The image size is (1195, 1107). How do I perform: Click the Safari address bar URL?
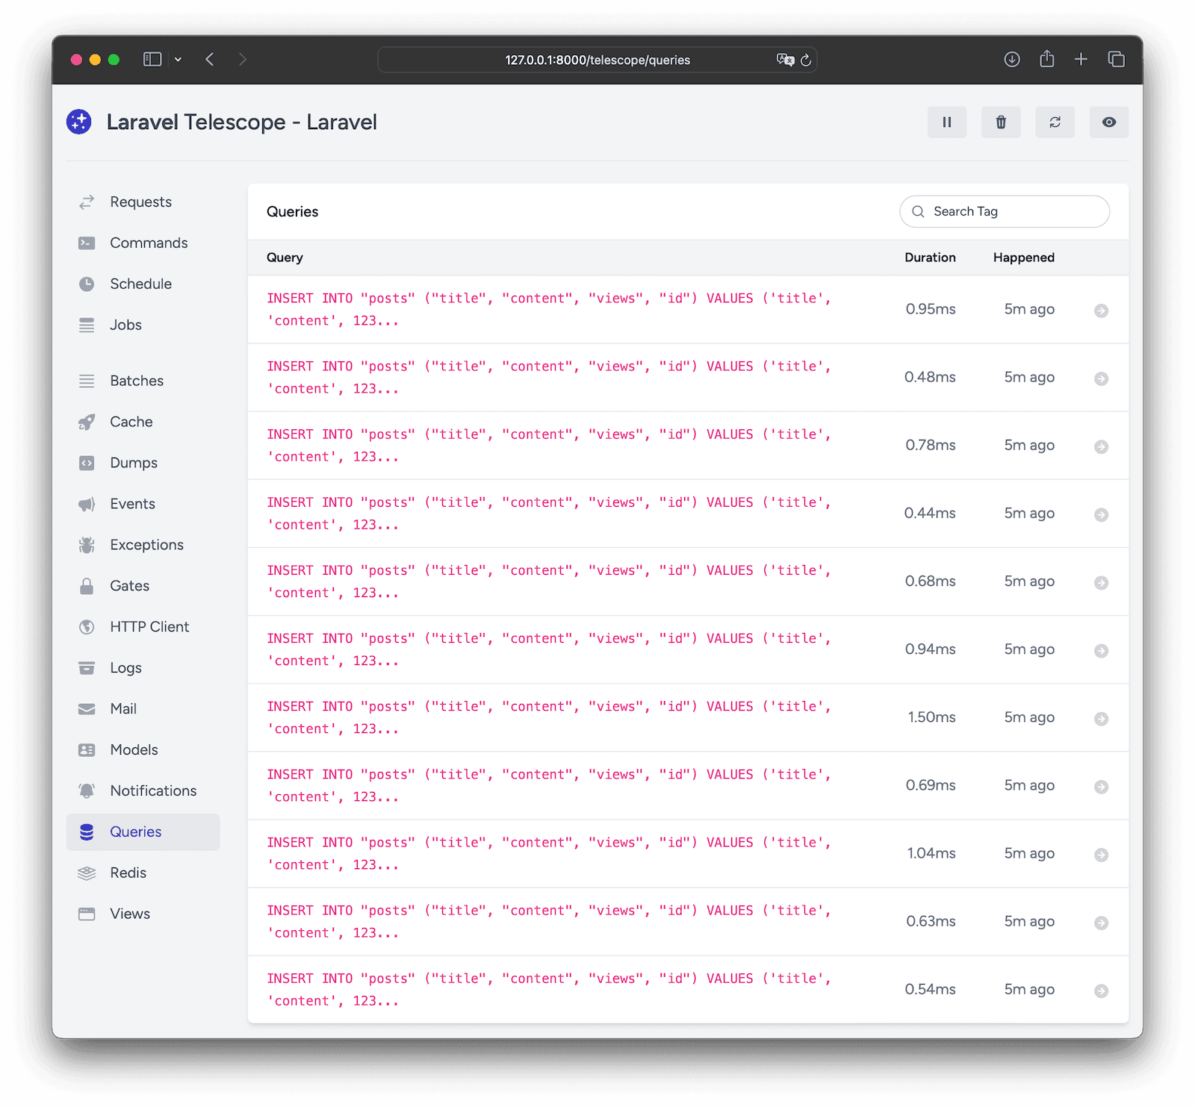click(x=597, y=60)
